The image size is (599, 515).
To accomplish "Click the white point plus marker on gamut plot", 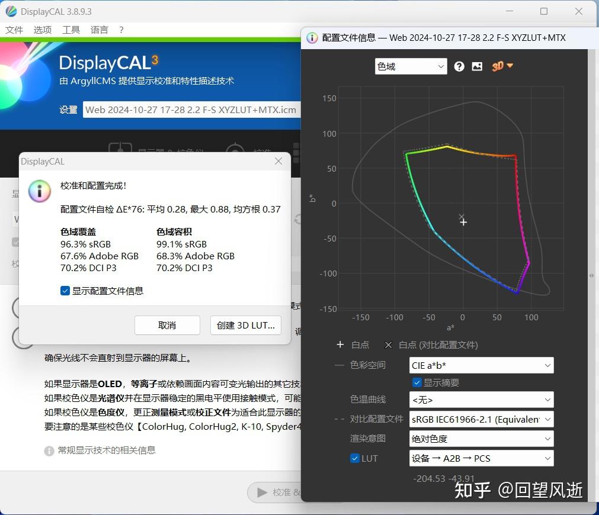I will (x=463, y=222).
